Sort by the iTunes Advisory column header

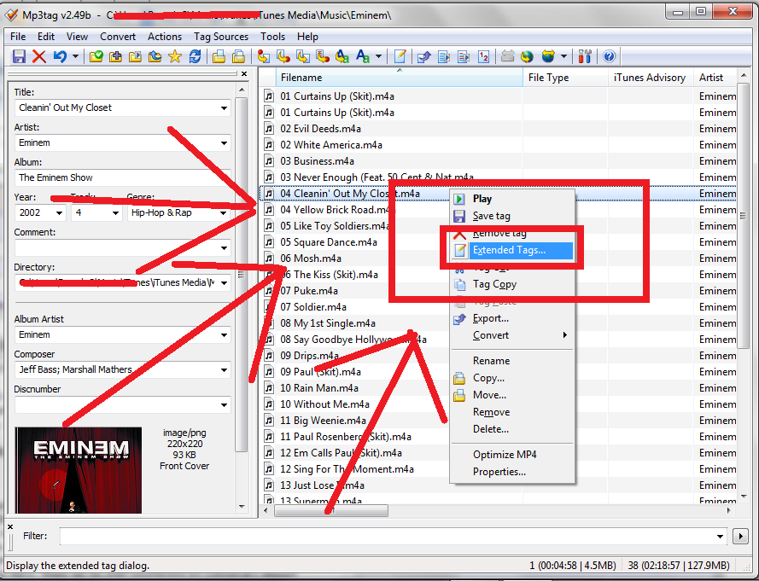651,78
